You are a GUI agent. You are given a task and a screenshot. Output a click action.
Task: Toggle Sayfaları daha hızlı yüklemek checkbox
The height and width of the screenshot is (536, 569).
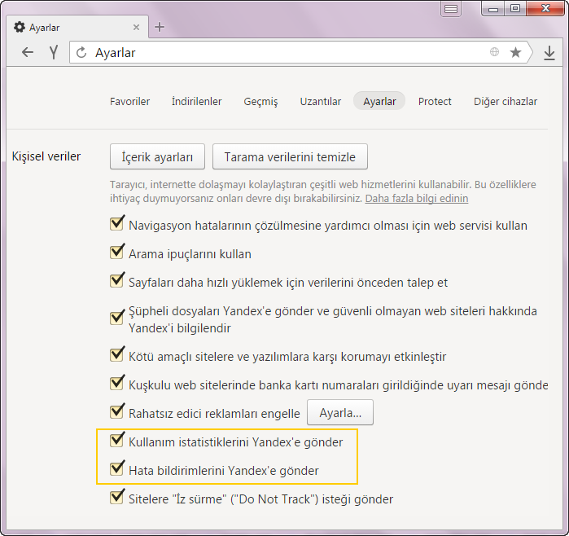[x=117, y=280]
